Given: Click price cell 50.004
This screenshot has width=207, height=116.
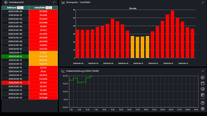Looking at the screenshot, I should coord(43,86).
